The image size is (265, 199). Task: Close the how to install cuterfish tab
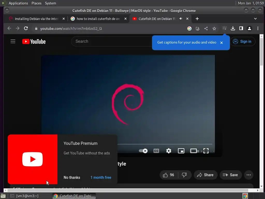click(126, 19)
